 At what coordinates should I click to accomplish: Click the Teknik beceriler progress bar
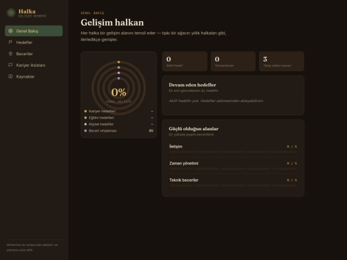[x=233, y=186]
